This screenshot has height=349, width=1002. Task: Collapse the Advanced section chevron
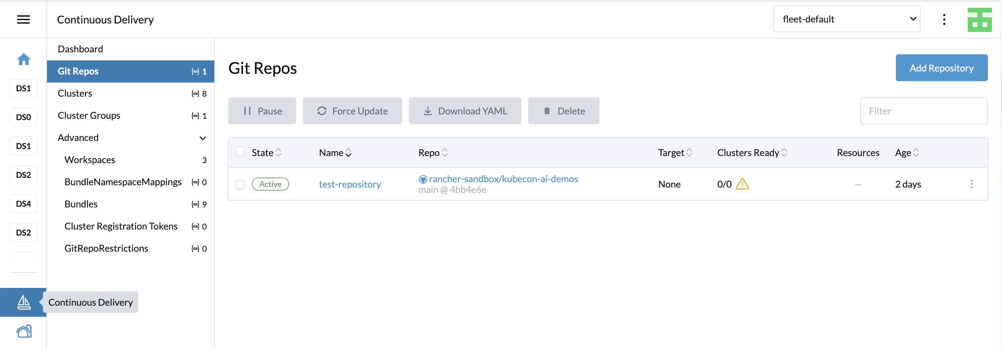coord(203,138)
